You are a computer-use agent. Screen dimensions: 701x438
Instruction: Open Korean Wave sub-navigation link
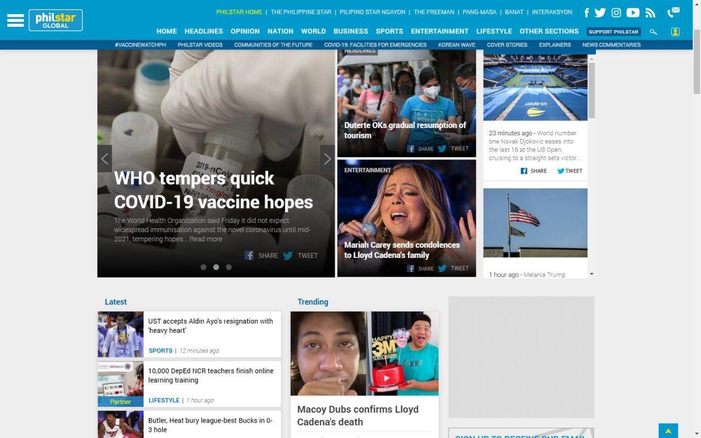coord(457,45)
